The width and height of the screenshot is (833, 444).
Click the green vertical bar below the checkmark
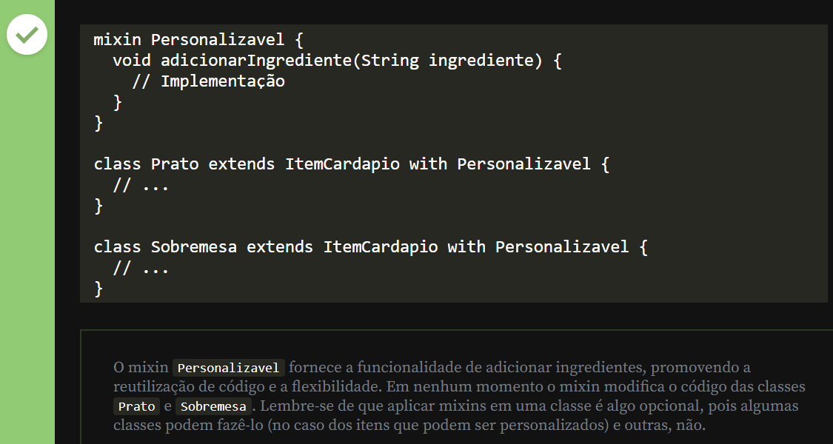[x=27, y=259]
